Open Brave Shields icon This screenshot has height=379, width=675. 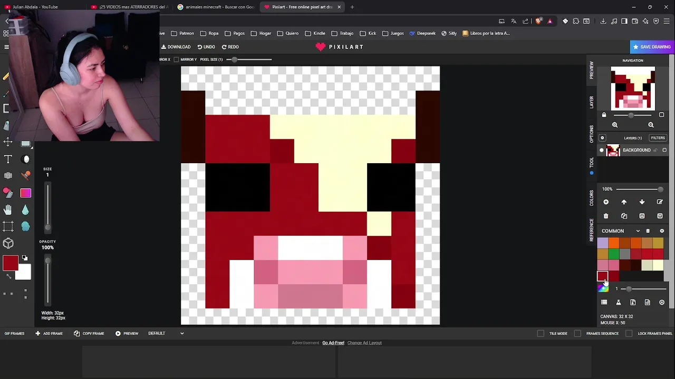(x=538, y=21)
